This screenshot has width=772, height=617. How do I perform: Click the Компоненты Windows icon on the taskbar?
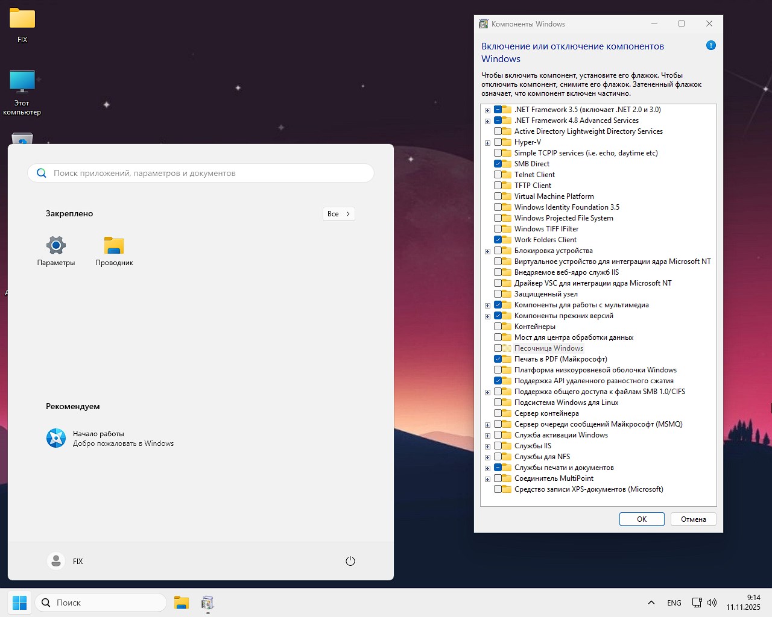207,602
